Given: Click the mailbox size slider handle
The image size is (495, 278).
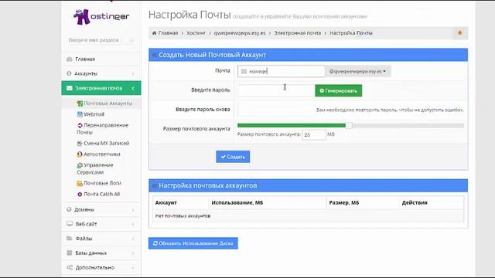Looking at the screenshot, I should 349,125.
